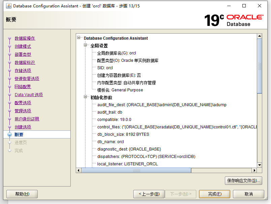This screenshot has width=271, height=204.
Task: Go back to 创建选项 step
Action: click(23, 127)
